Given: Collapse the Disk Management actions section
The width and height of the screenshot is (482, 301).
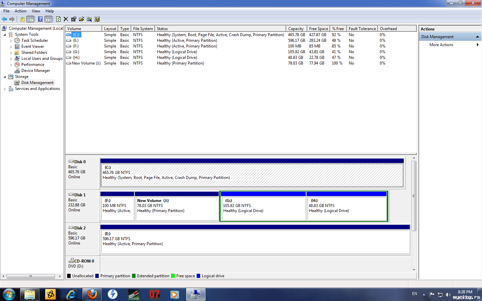Looking at the screenshot, I should tap(477, 37).
